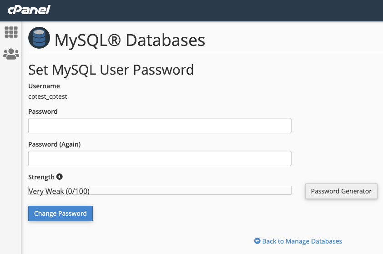Click the cptest_cptest username text
Image resolution: width=383 pixels, height=254 pixels.
[48, 97]
